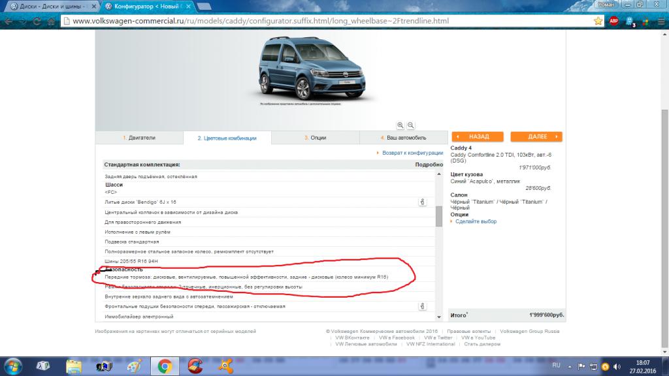Open Action Center flag in system tray

[x=581, y=367]
